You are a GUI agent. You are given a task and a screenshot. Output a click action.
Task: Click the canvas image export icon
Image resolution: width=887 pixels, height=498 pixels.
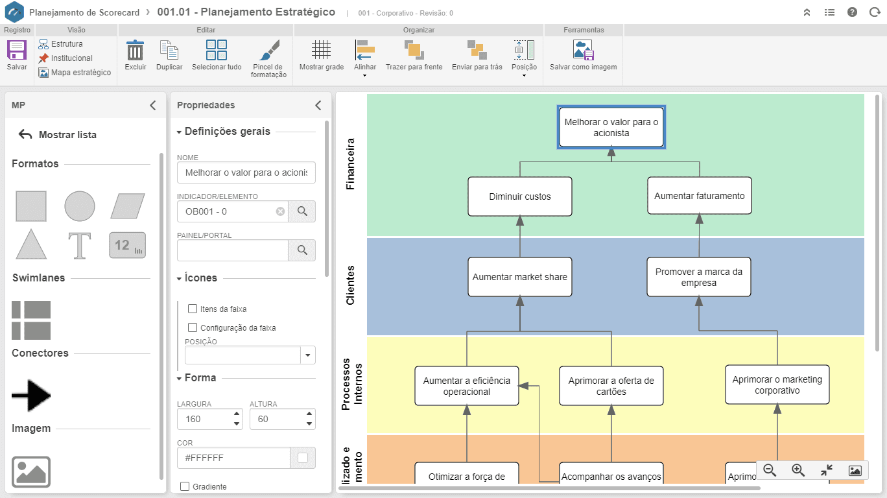click(x=855, y=471)
